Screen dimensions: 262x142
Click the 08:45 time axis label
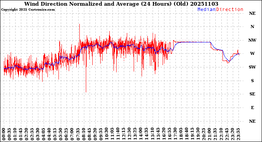point(89,134)
